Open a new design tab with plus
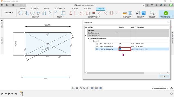Image resolution: width=174 pixels, height=97 pixels. tap(147, 5)
